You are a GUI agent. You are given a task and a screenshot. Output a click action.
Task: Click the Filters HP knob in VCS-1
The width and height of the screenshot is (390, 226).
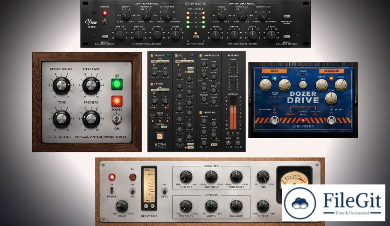[154, 101]
